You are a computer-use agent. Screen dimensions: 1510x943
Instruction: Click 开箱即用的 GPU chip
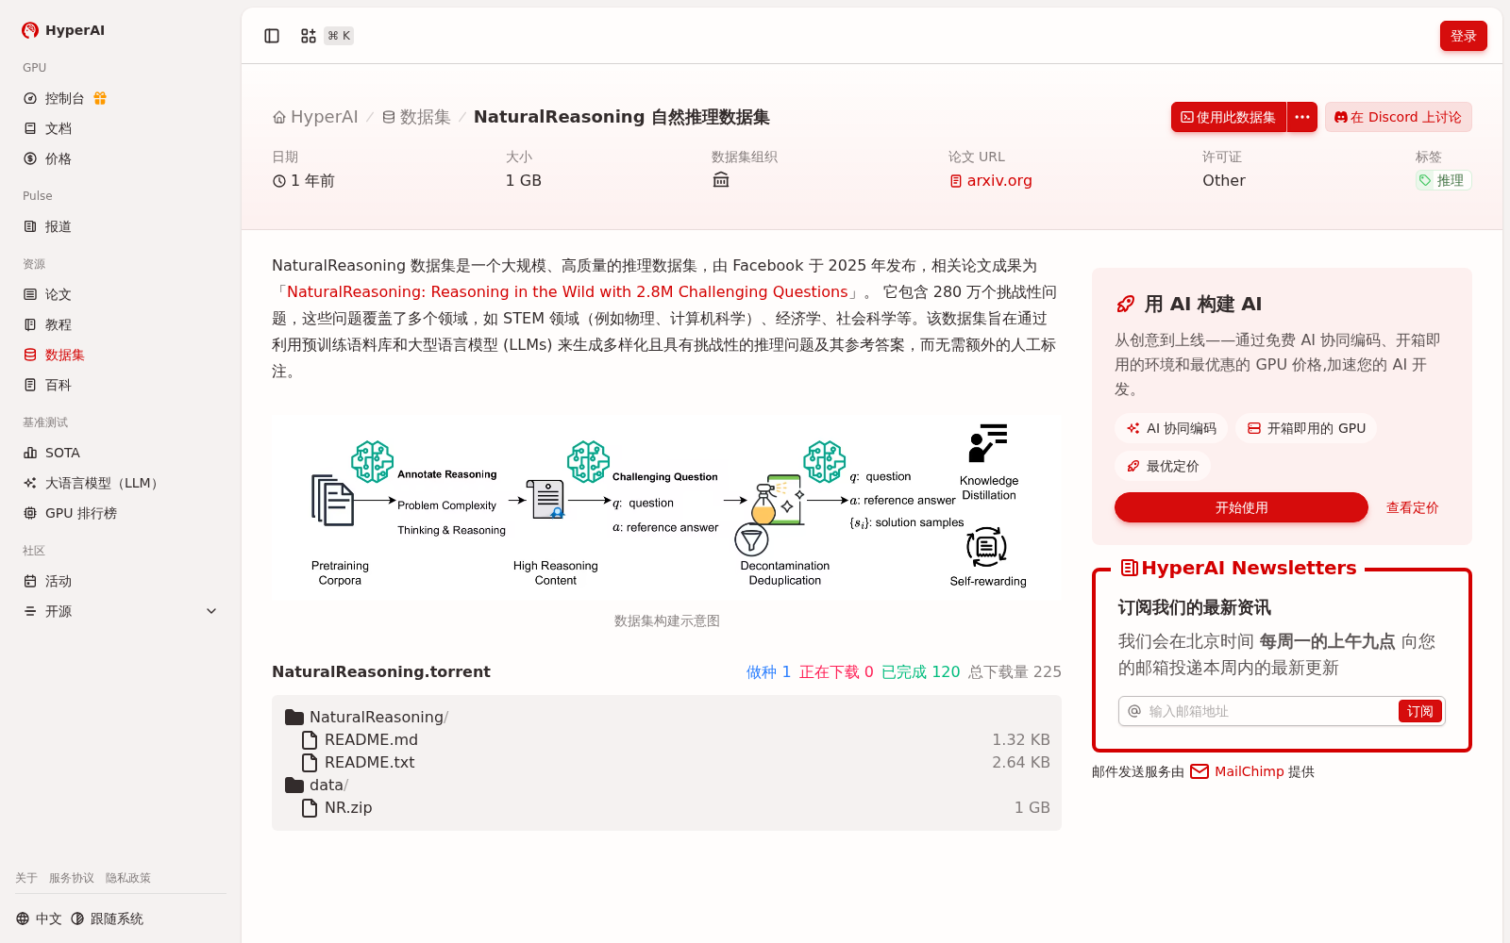pyautogui.click(x=1306, y=428)
